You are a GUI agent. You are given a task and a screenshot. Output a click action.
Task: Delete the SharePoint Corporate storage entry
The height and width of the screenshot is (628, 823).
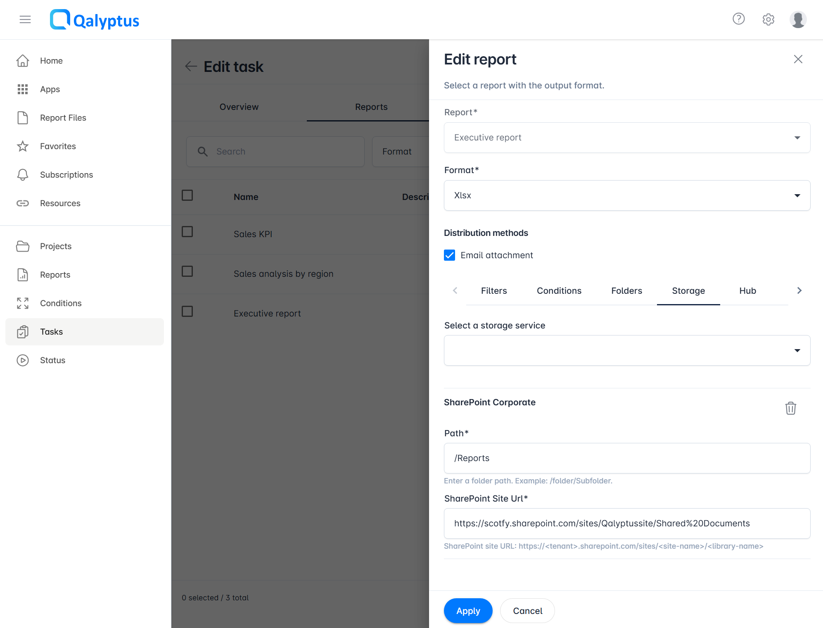[791, 408]
